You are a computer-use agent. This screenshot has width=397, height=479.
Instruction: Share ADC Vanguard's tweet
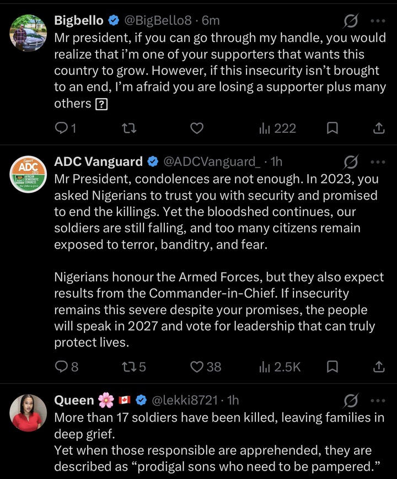coord(379,366)
